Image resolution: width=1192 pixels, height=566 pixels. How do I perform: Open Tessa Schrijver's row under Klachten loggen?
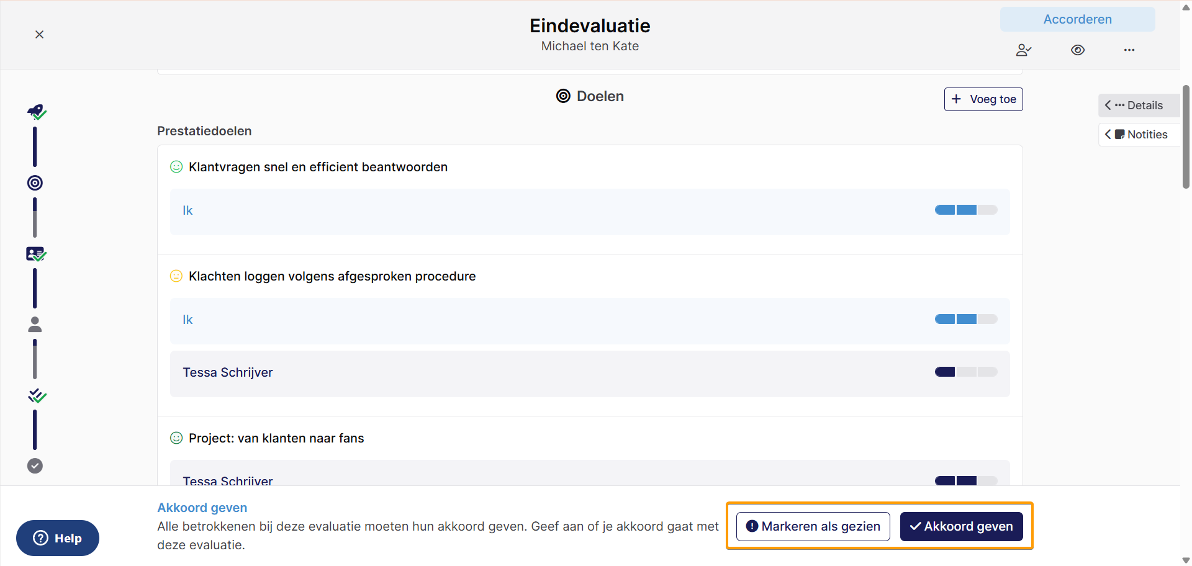pyautogui.click(x=590, y=374)
